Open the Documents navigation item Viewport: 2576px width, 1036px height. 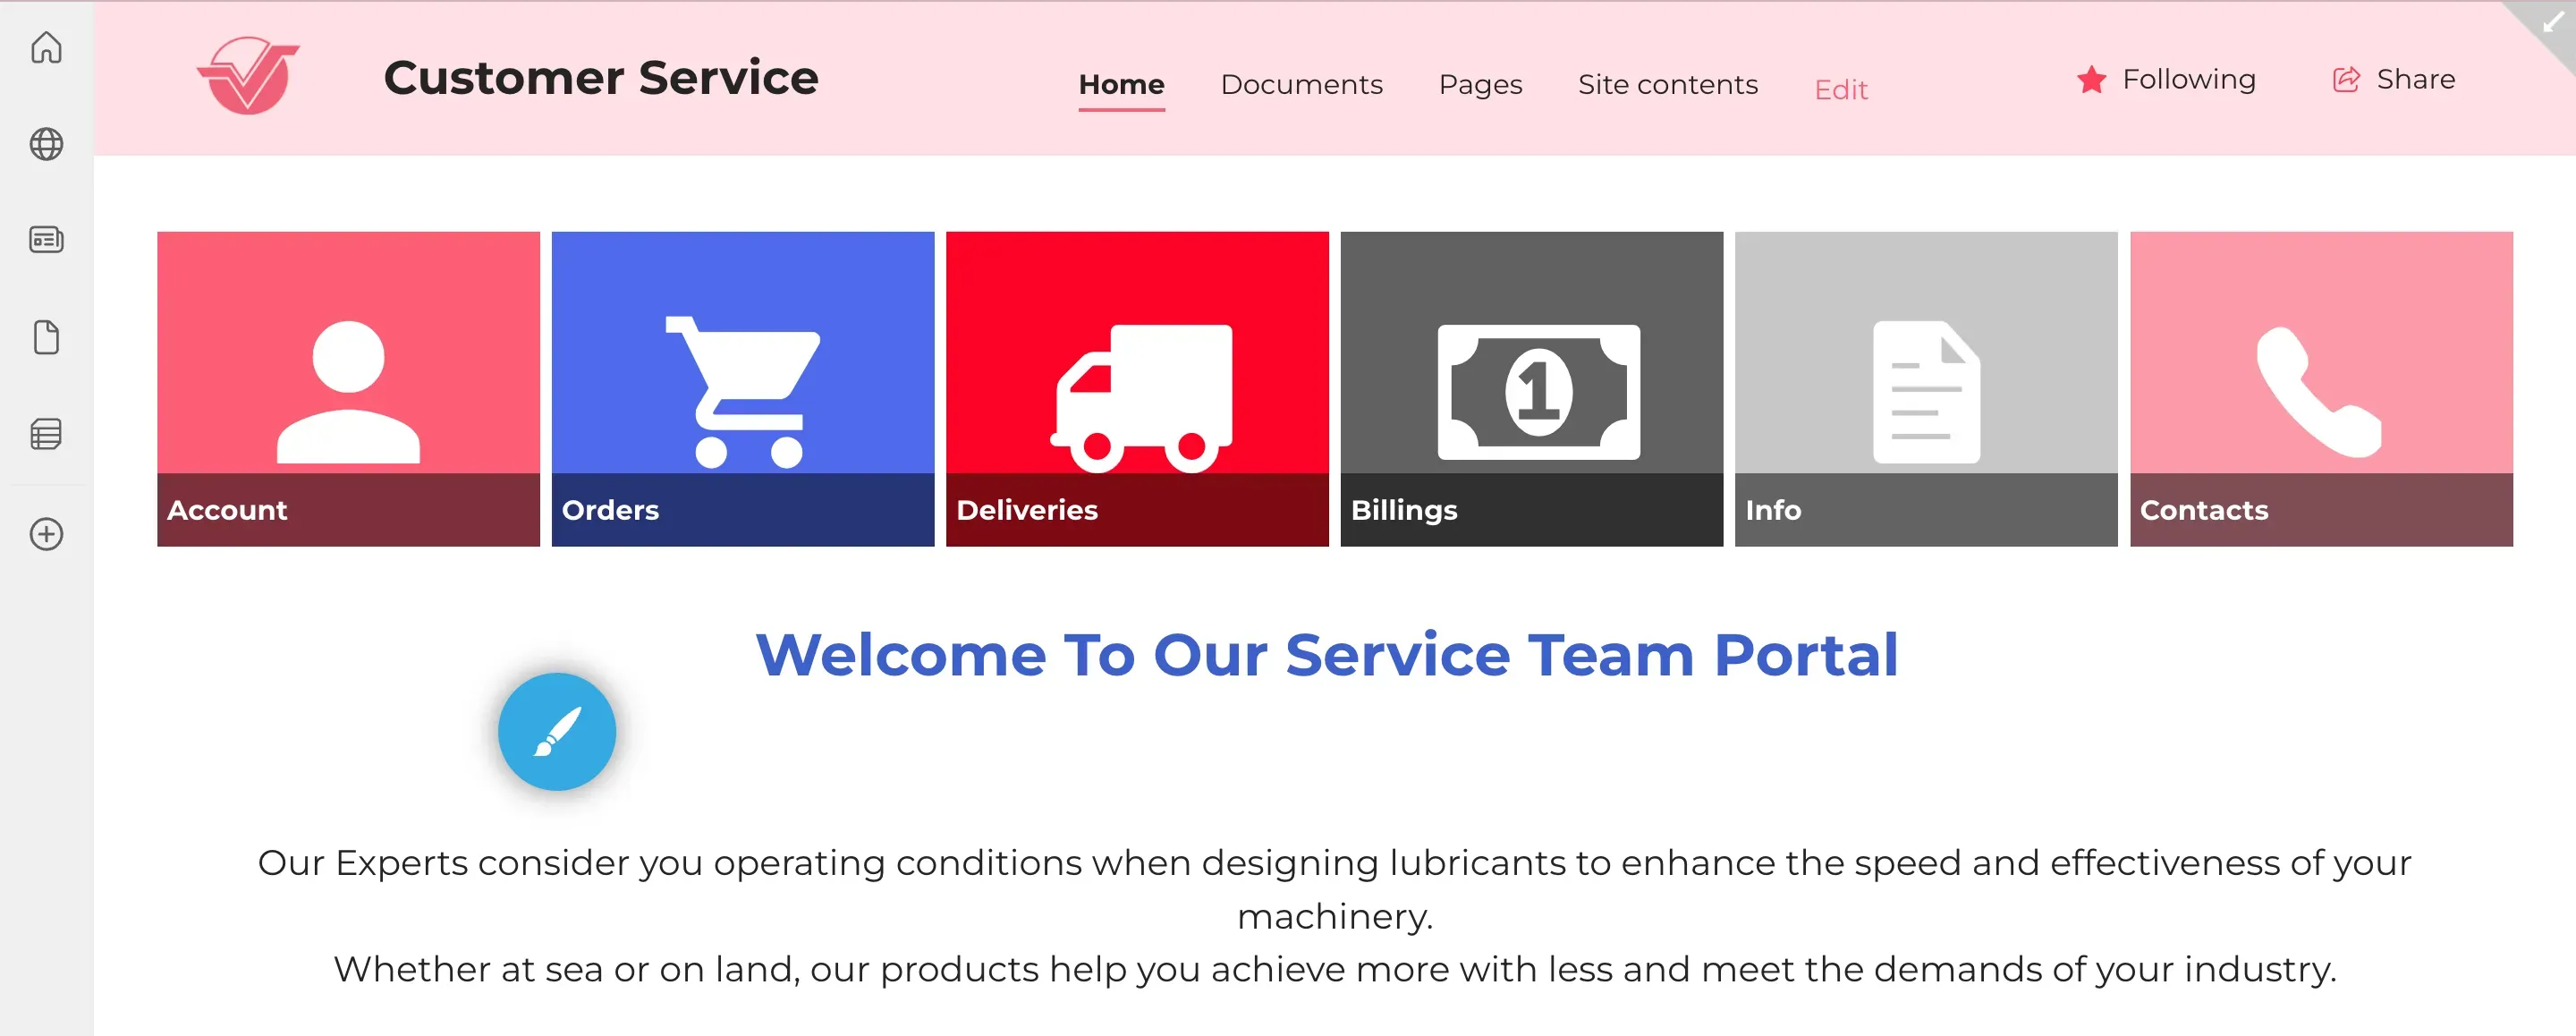(1301, 85)
